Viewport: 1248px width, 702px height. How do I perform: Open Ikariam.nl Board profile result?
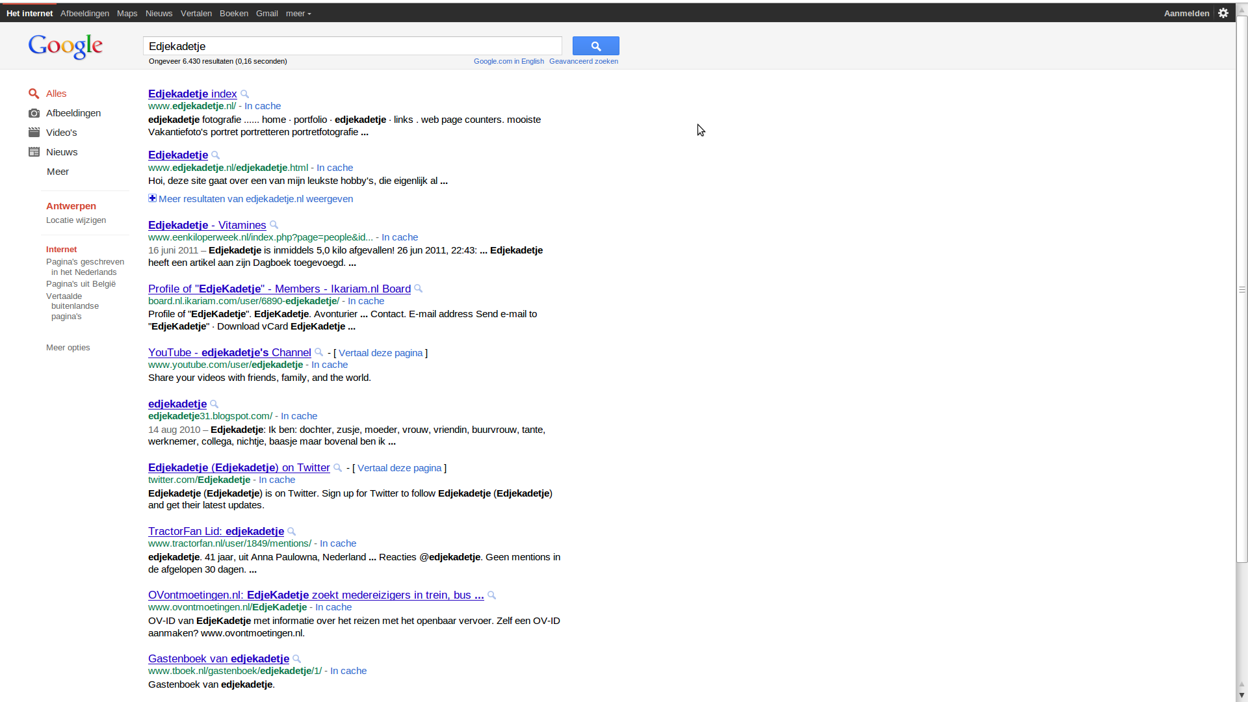(279, 289)
